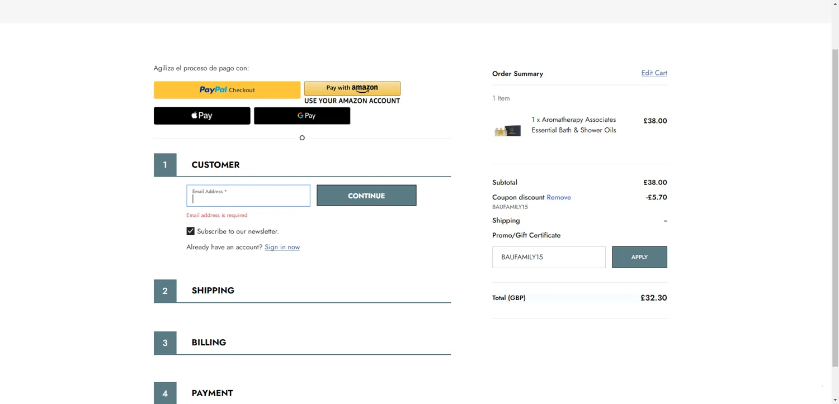Click the CONTINUE button

click(366, 196)
